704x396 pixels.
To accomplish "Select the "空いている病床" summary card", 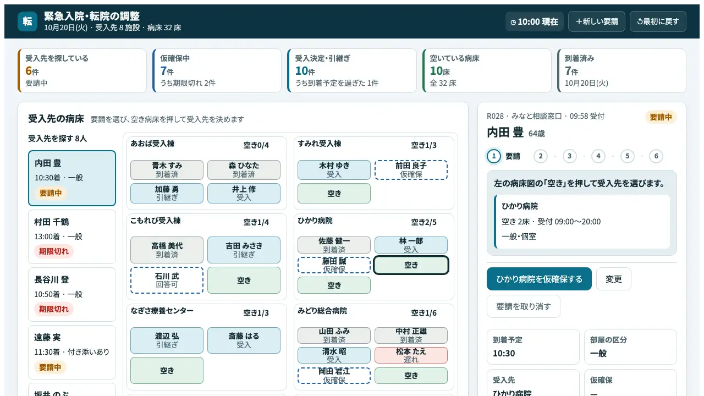I will pos(487,70).
